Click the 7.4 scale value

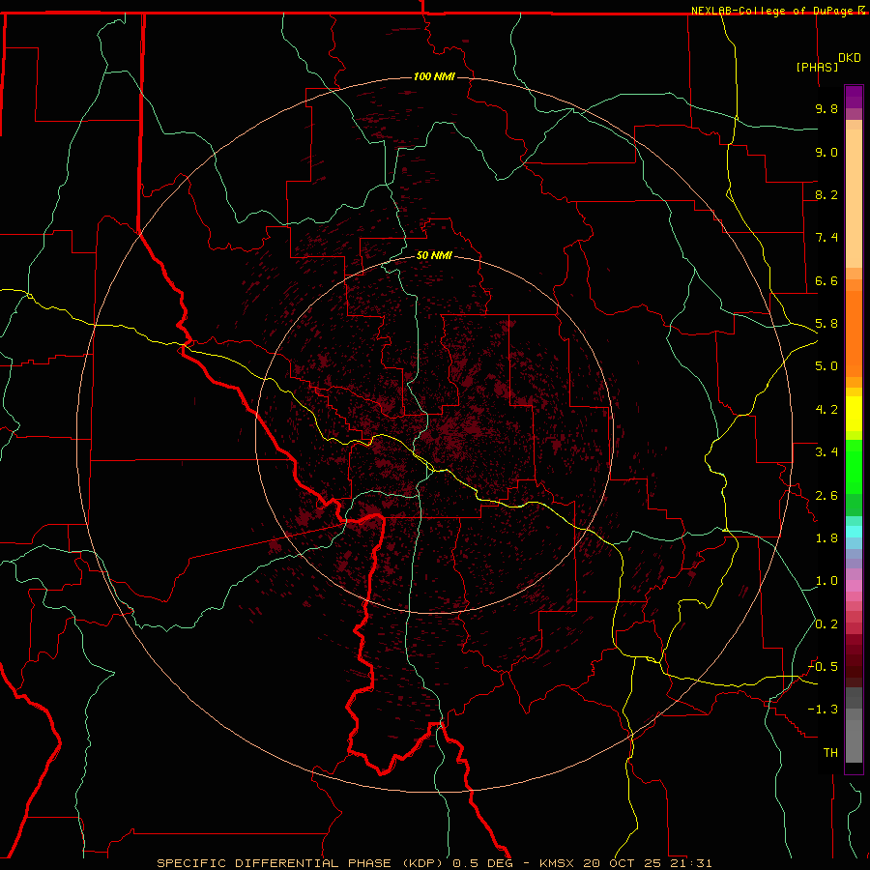click(826, 238)
